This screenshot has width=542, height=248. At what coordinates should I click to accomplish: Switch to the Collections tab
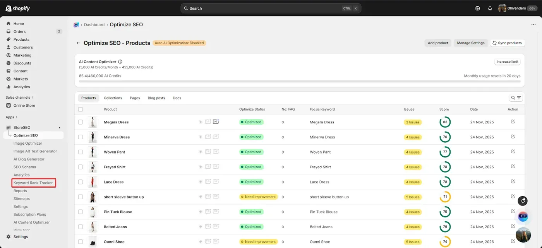pos(113,98)
